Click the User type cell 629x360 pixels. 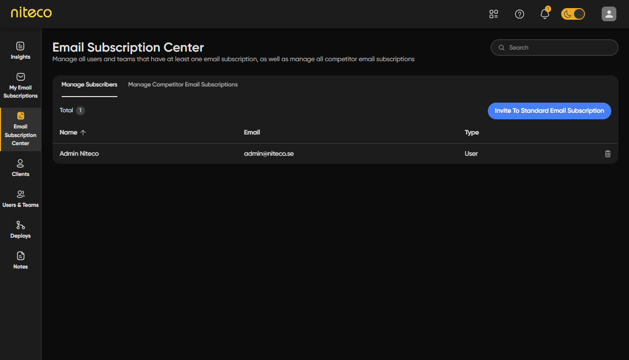point(471,154)
